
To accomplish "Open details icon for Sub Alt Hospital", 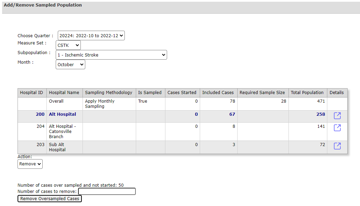I will point(337,146).
